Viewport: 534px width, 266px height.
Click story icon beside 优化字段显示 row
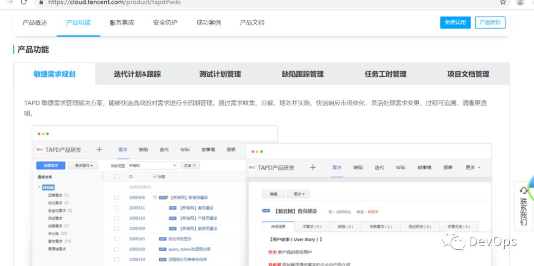163,239
